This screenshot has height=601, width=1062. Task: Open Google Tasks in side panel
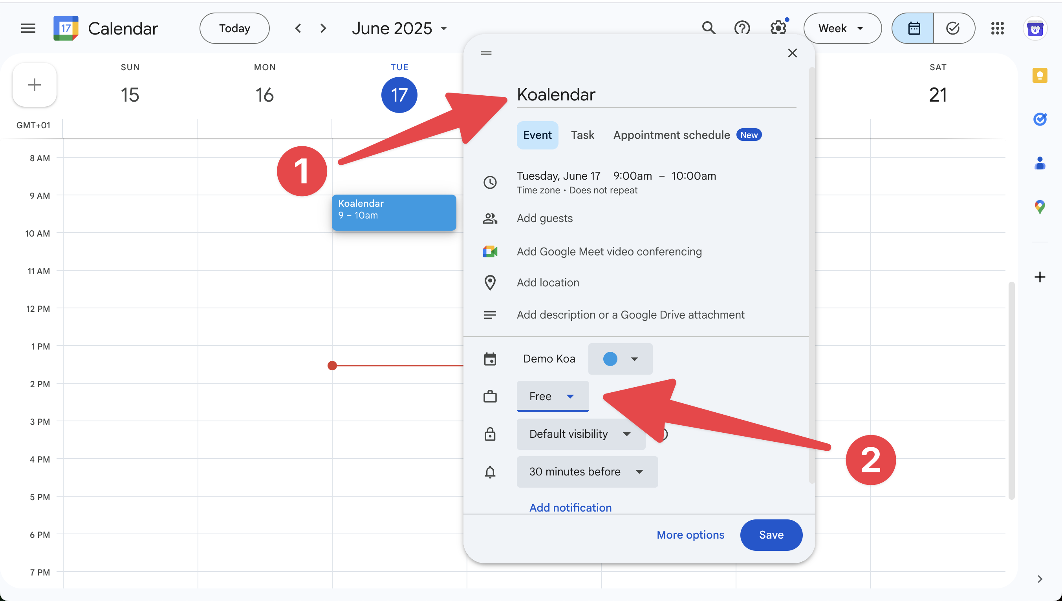1040,119
